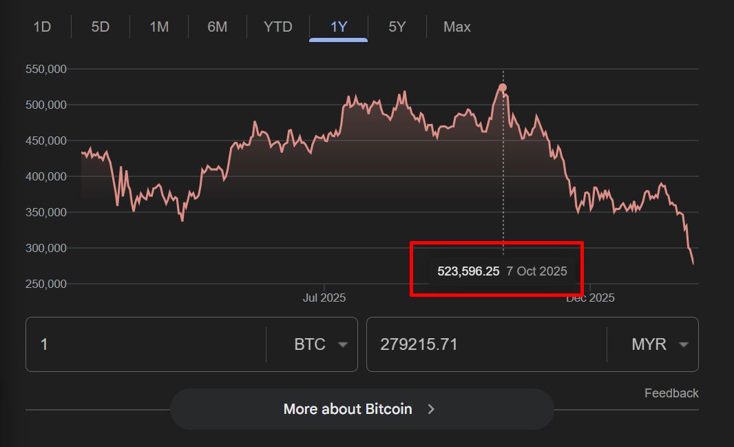This screenshot has height=447, width=734.
Task: Open More about Bitcoin
Action: coord(348,409)
